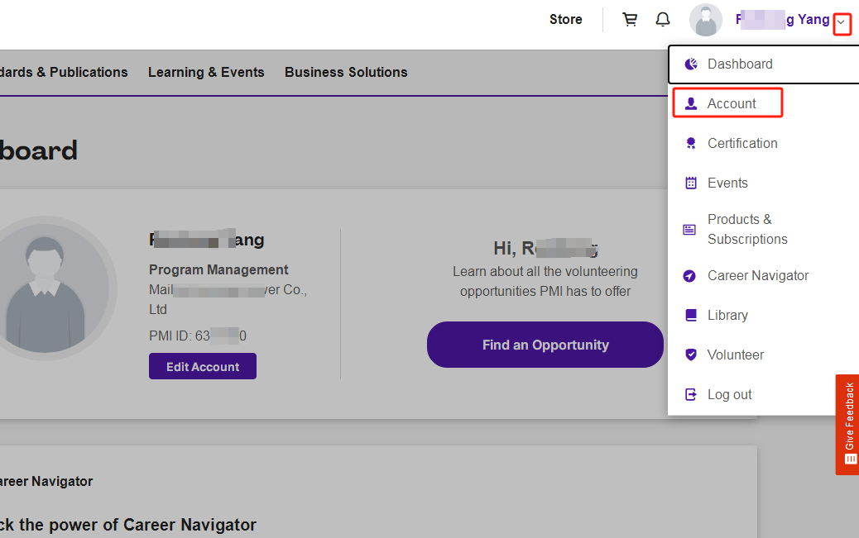This screenshot has width=859, height=538.
Task: Click the Certification ribbon icon
Action: (691, 144)
